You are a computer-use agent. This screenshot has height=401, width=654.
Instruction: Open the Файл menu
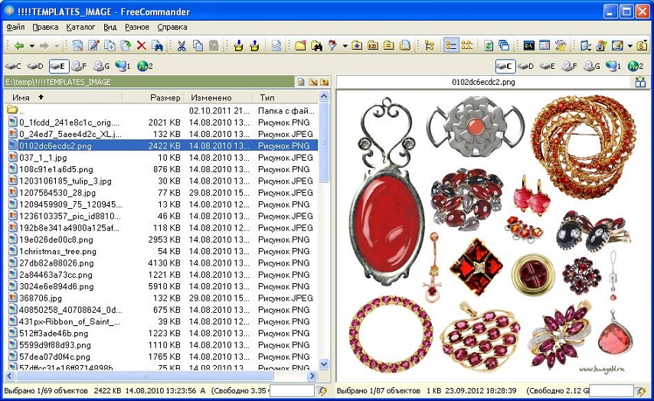tap(15, 27)
